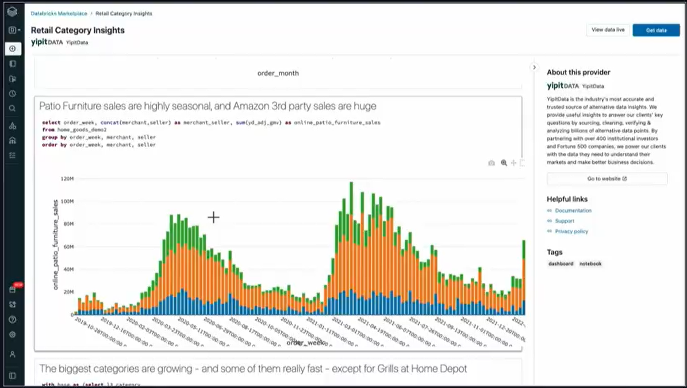Click the tallest bar in the 2021 peak
The width and height of the screenshot is (687, 388).
pyautogui.click(x=351, y=248)
